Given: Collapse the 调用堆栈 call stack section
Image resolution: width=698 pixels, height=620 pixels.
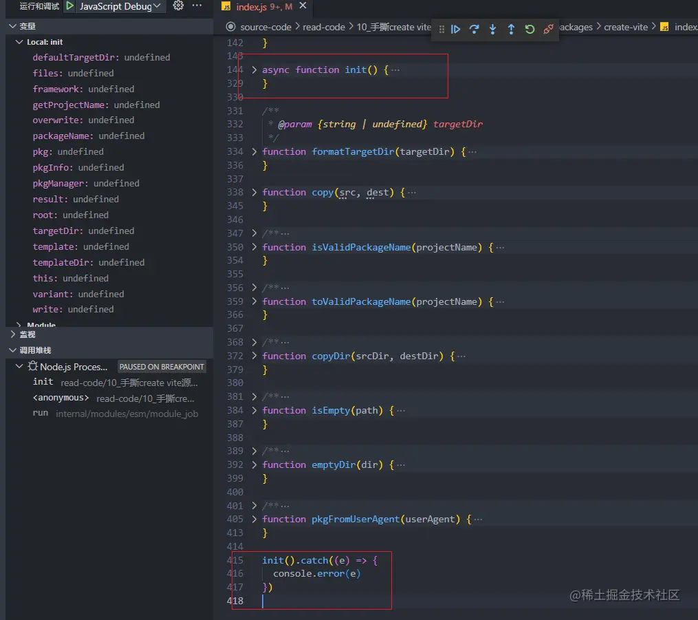Looking at the screenshot, I should click(x=13, y=350).
